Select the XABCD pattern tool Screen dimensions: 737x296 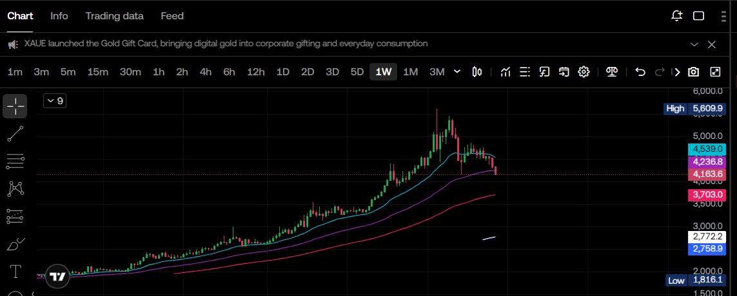pyautogui.click(x=15, y=189)
